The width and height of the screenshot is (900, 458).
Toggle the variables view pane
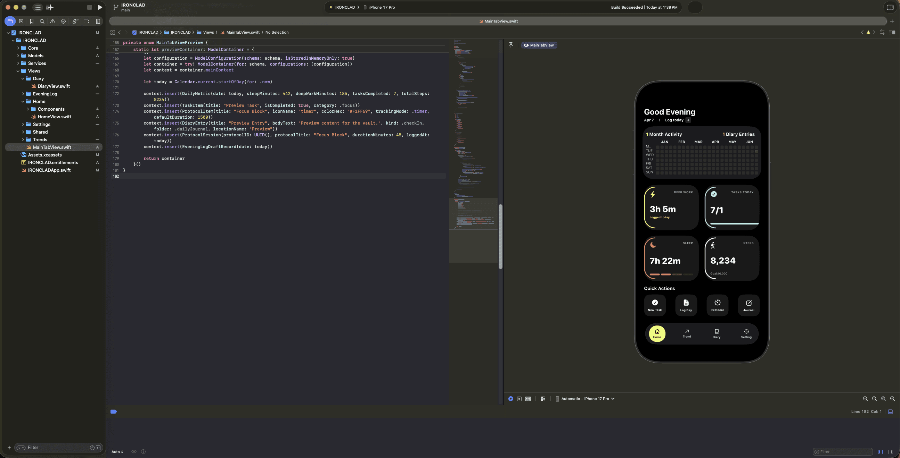coord(881,452)
